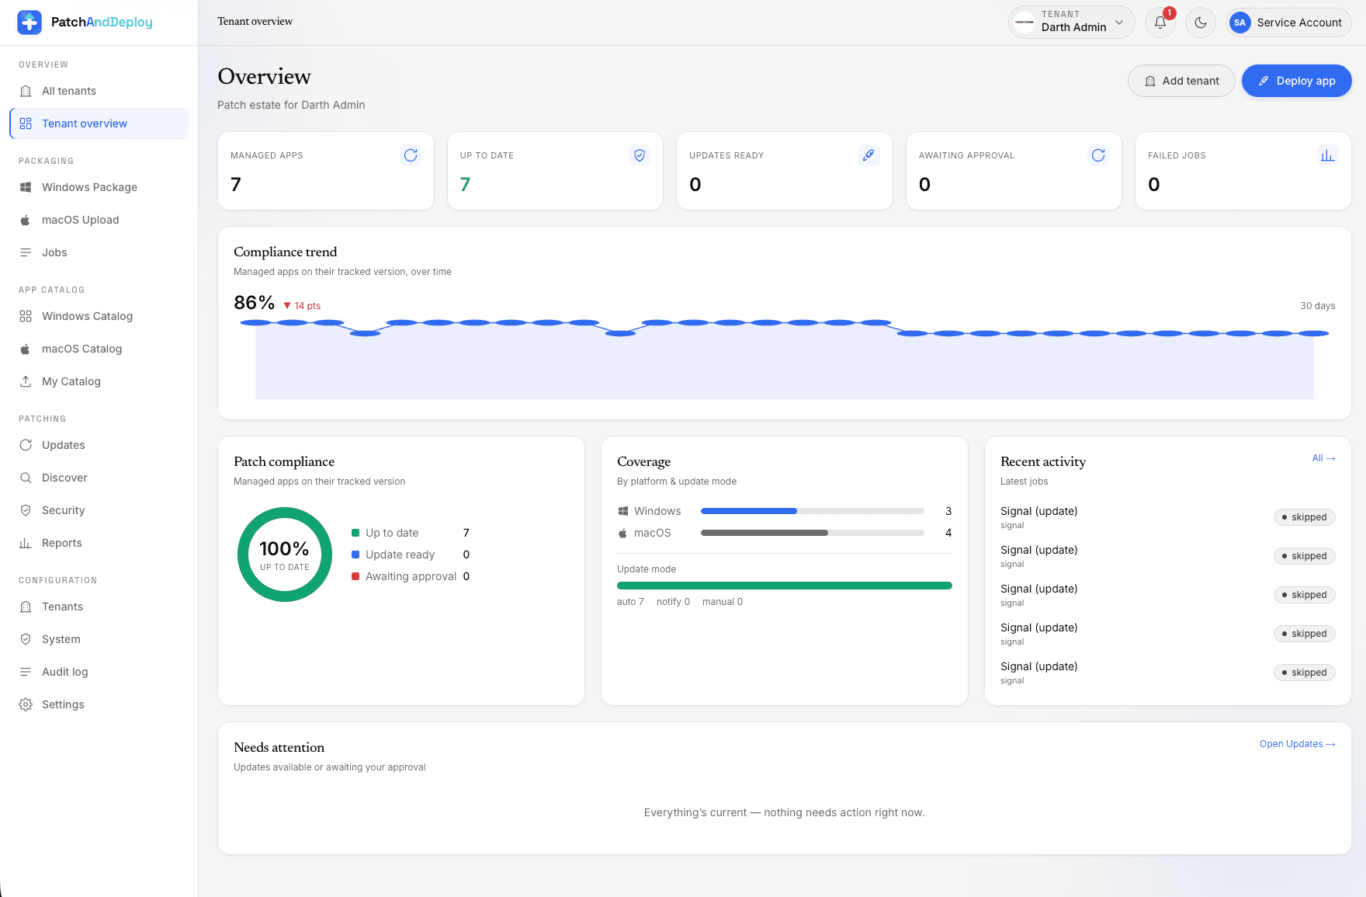Click the 86% compliance value
This screenshot has height=897, width=1366.
[255, 303]
